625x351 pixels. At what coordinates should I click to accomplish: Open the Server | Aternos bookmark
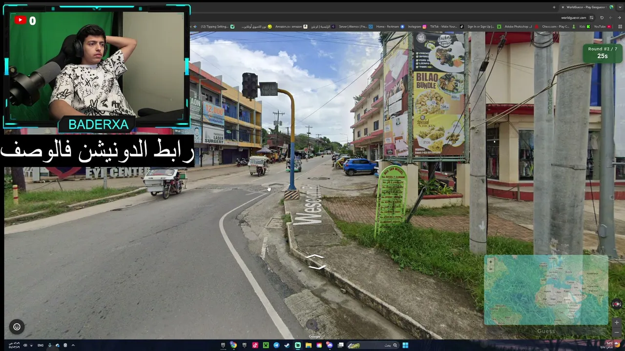(x=355, y=27)
